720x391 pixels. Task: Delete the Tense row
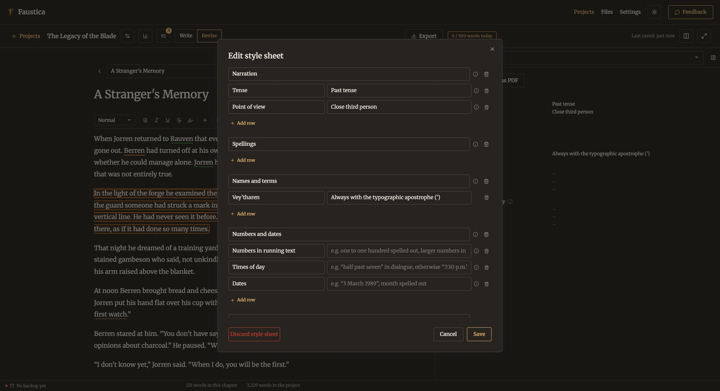tap(487, 91)
